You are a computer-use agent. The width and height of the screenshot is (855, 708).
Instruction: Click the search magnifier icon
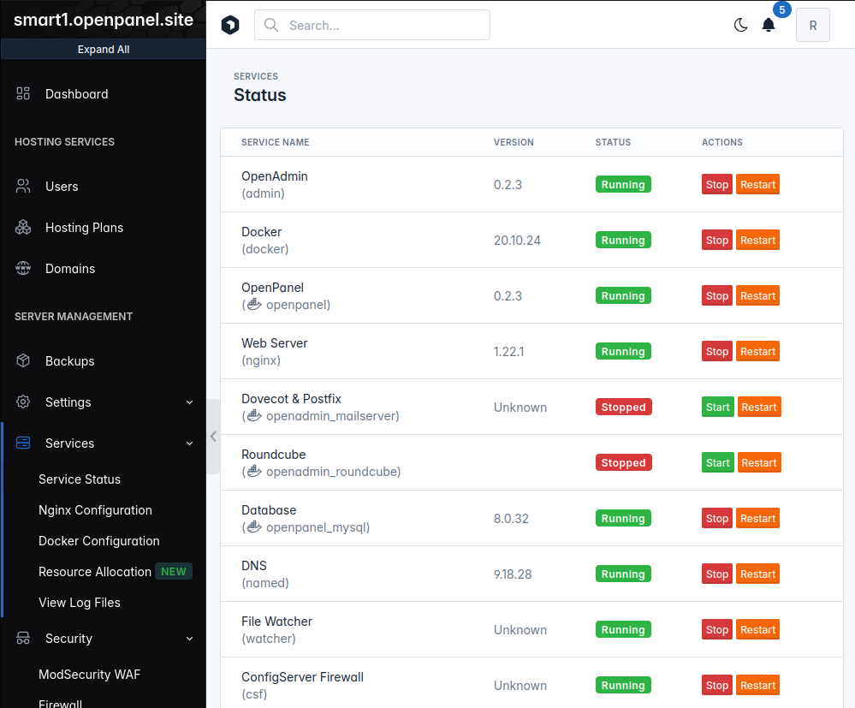click(x=271, y=25)
